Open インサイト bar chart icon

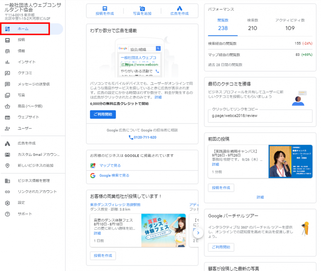[x=7, y=62]
